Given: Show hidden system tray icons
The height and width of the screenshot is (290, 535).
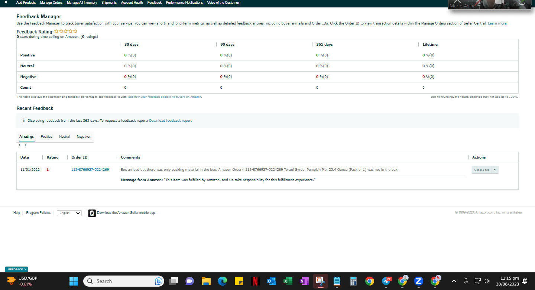Looking at the screenshot, I should point(454,281).
